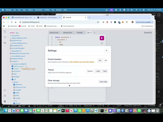Open the Chrome profile avatar
Image resolution: width=163 pixels, height=122 pixels.
pyautogui.click(x=132, y=22)
